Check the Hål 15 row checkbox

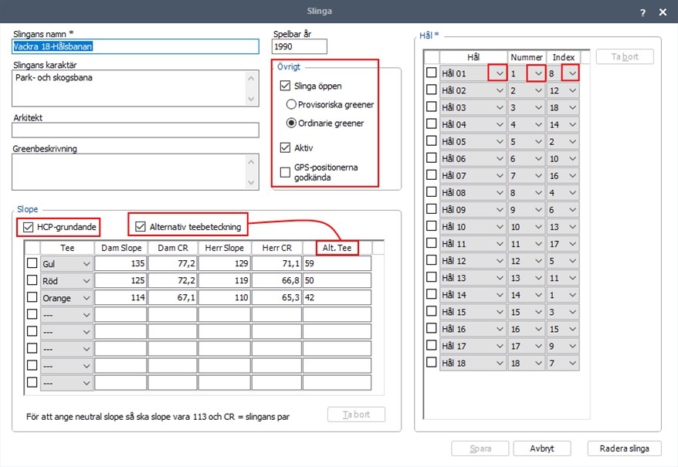pos(431,311)
